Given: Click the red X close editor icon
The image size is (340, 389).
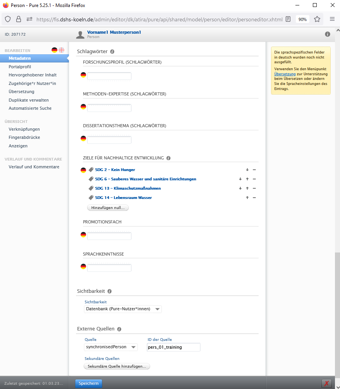Looking at the screenshot, I should coord(326,384).
